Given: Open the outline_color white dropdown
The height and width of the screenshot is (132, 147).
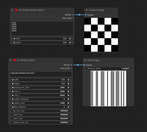Looking at the screenshot, I should coord(41,103).
